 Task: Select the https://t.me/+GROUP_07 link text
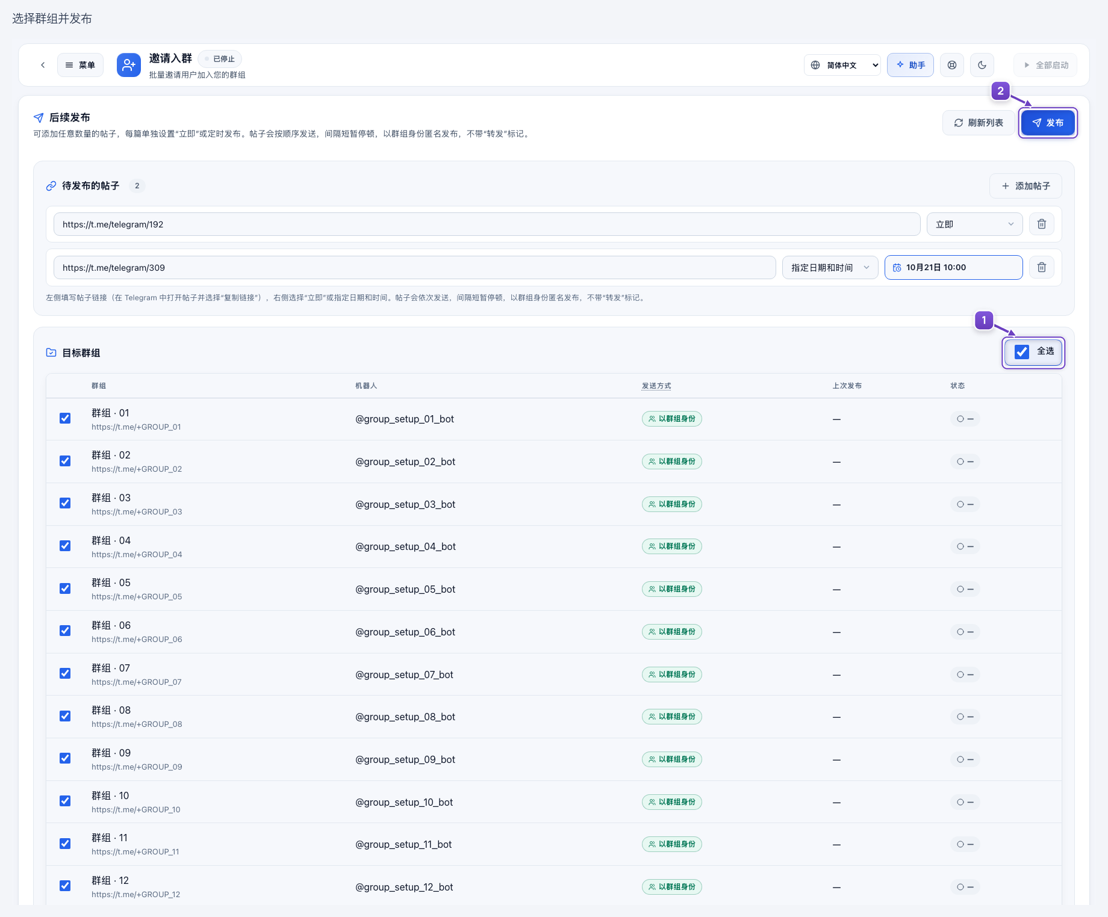pyautogui.click(x=137, y=682)
